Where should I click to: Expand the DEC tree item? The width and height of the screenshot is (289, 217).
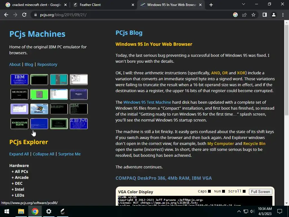tap(17, 183)
